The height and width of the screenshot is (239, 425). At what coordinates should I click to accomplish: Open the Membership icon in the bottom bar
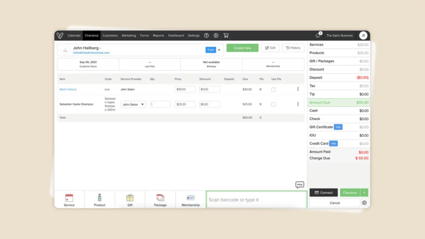coord(191,199)
